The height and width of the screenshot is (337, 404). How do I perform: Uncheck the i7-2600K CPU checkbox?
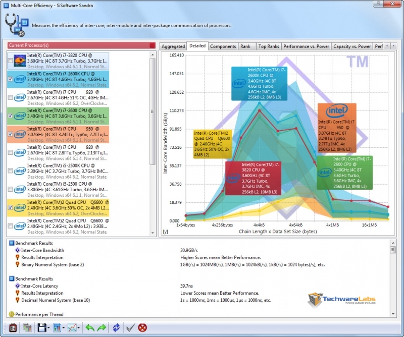(x=10, y=79)
